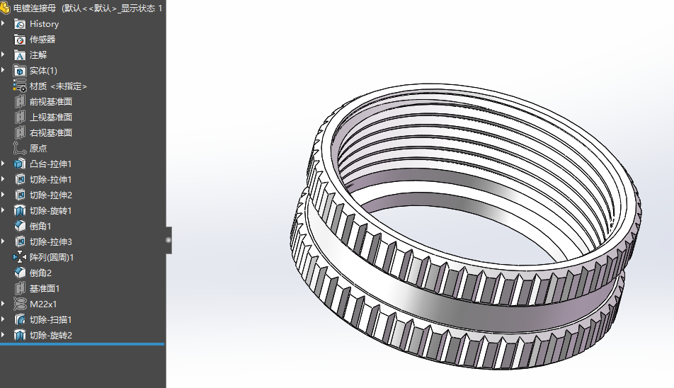674x388 pixels.
Task: Click the History folder icon
Action: 20,24
